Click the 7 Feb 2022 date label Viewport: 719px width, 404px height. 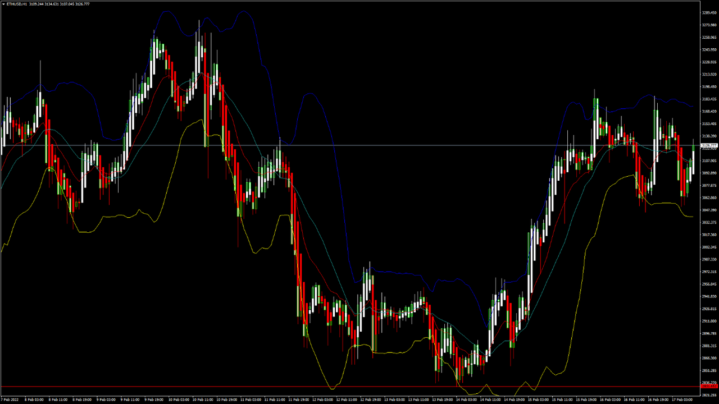click(x=10, y=400)
